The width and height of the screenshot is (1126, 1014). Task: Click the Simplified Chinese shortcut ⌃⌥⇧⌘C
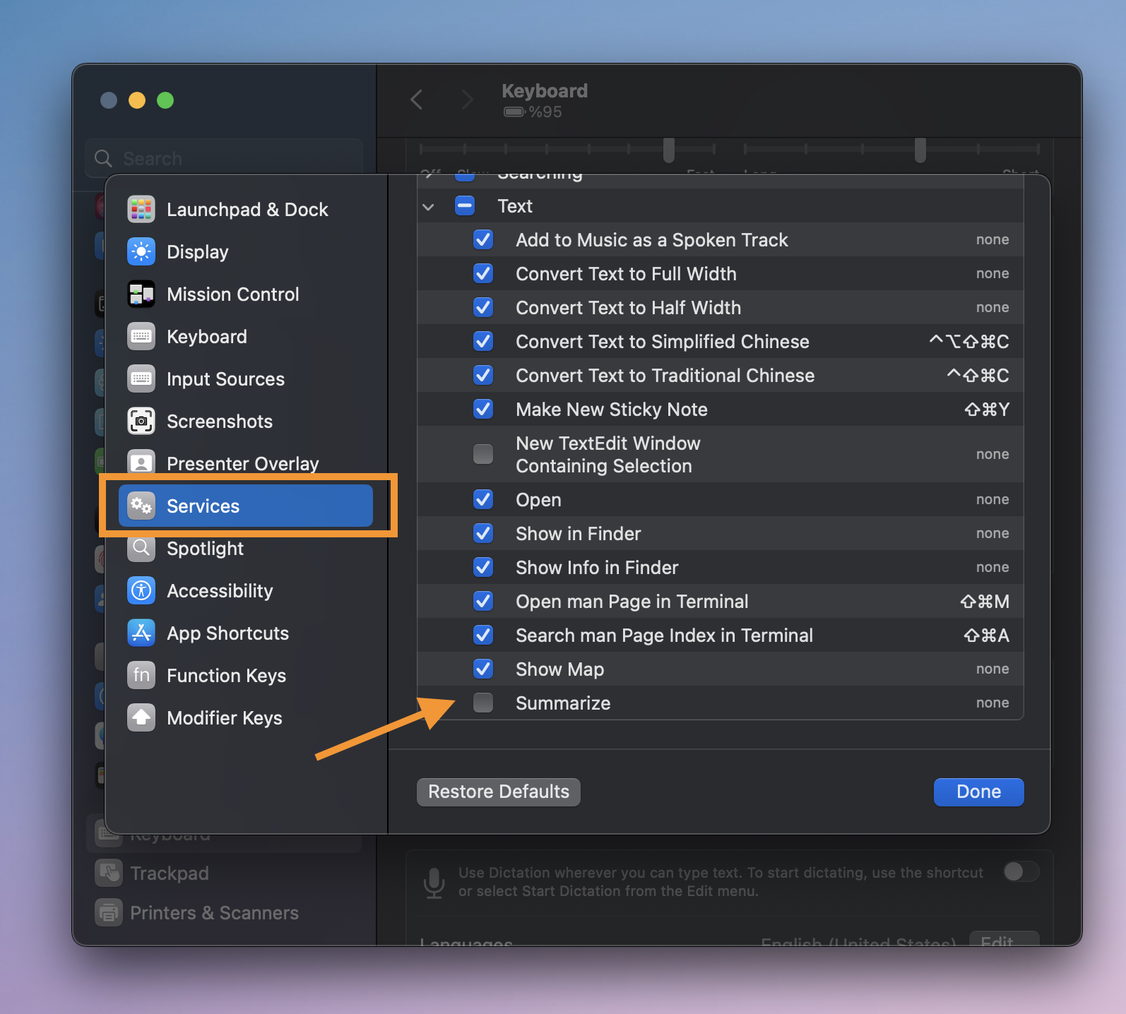coord(969,342)
